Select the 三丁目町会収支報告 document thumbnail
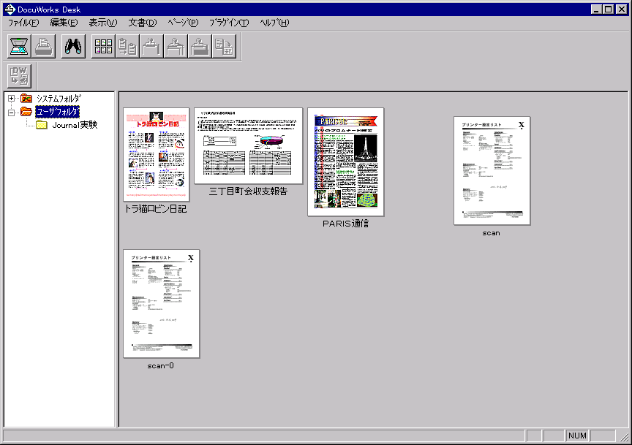 pos(248,145)
